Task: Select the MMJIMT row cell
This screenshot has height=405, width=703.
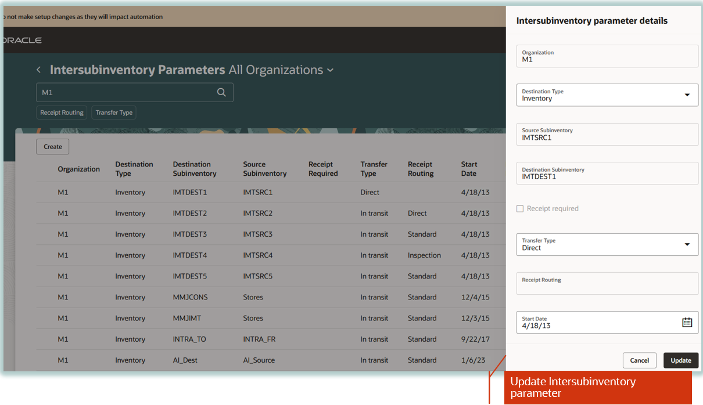Action: click(187, 318)
